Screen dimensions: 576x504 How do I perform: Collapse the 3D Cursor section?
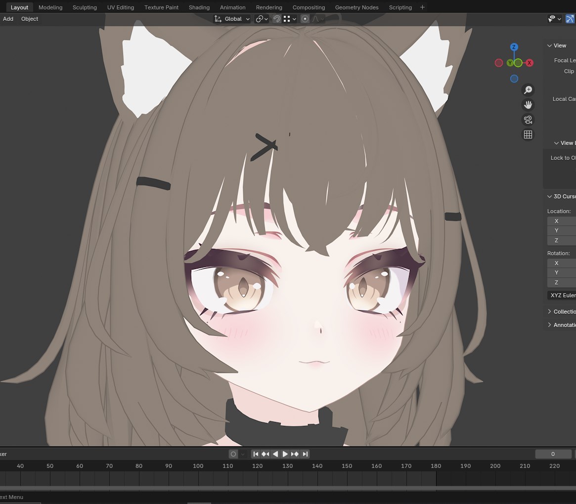[549, 196]
